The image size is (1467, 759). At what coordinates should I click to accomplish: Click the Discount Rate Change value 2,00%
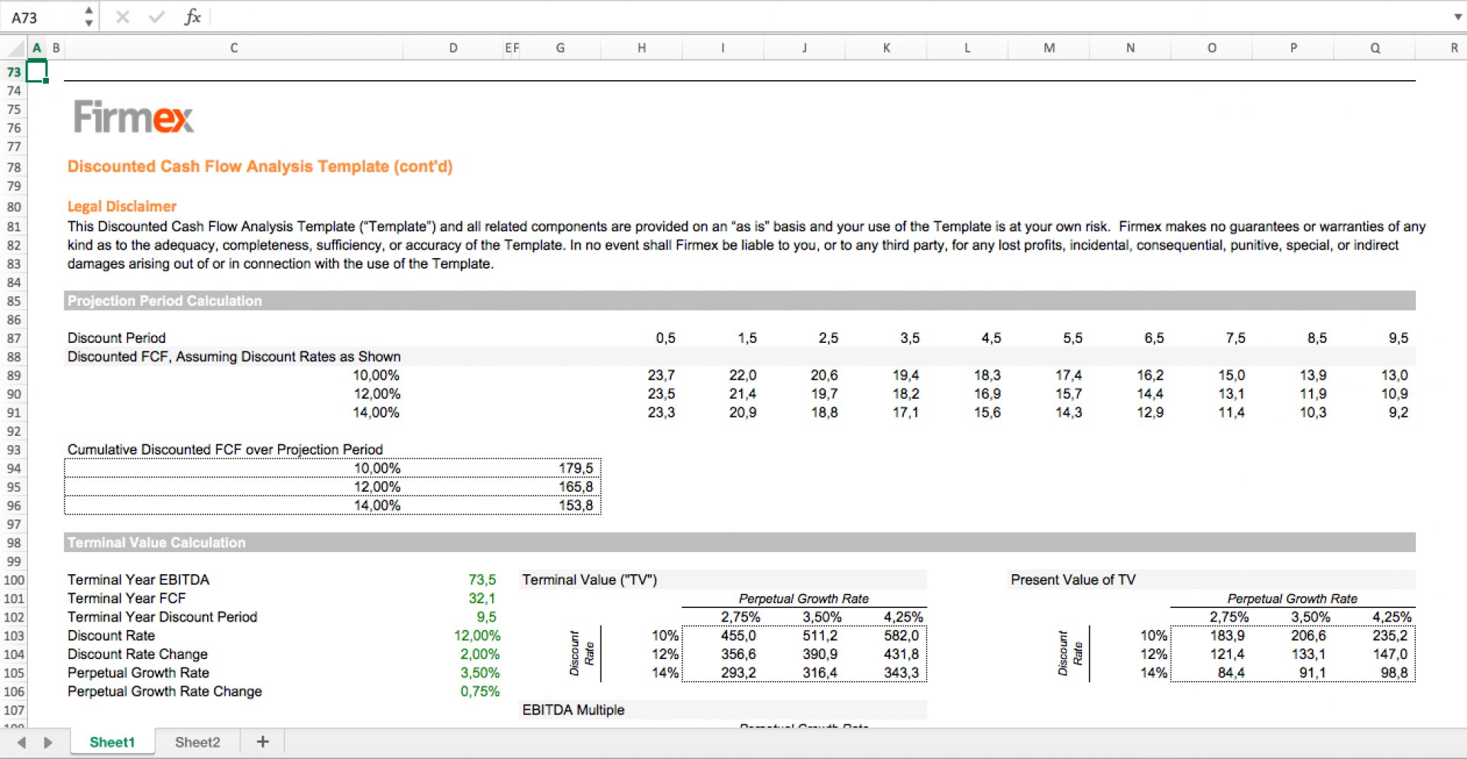480,654
